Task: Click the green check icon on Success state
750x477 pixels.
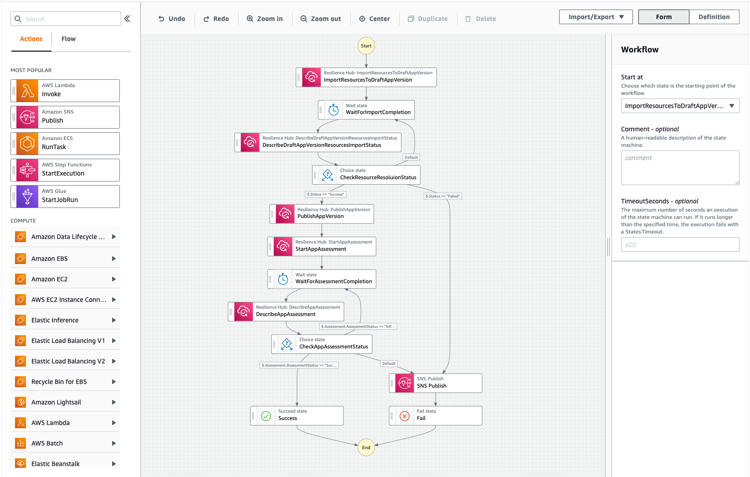Action: point(266,415)
